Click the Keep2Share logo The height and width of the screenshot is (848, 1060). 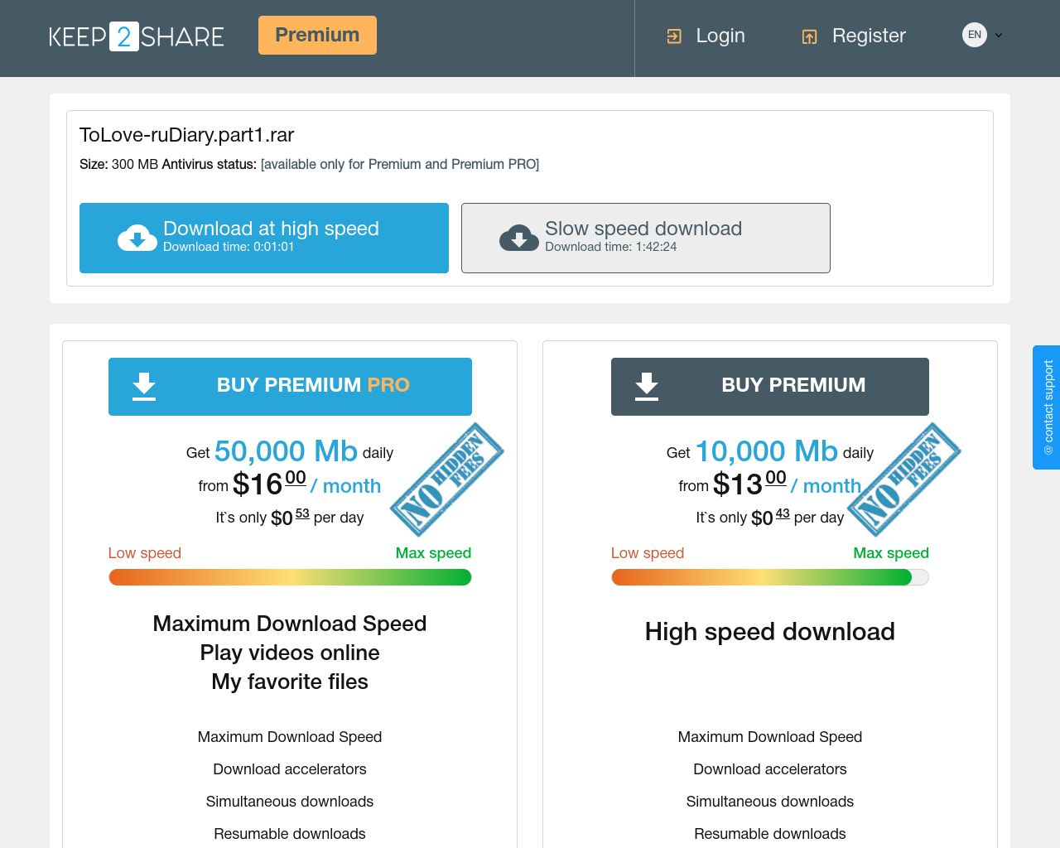coord(137,36)
